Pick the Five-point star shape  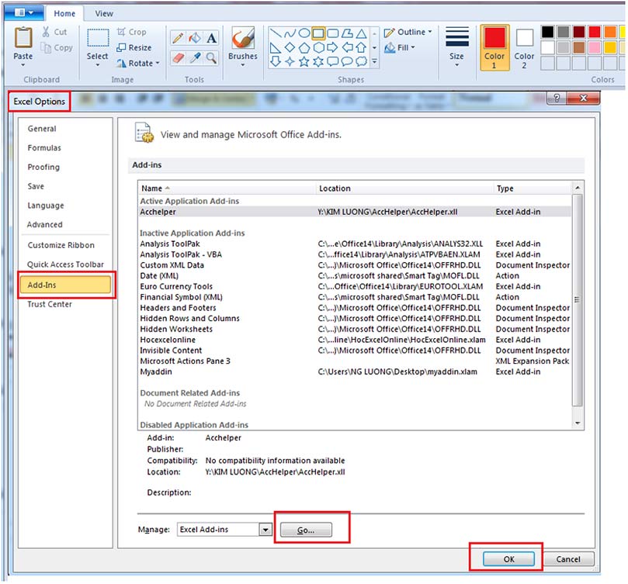click(304, 61)
